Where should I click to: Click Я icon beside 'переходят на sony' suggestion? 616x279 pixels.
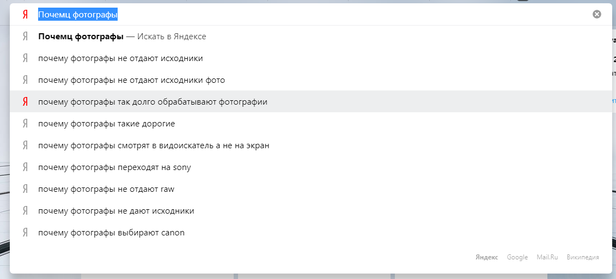click(x=25, y=167)
